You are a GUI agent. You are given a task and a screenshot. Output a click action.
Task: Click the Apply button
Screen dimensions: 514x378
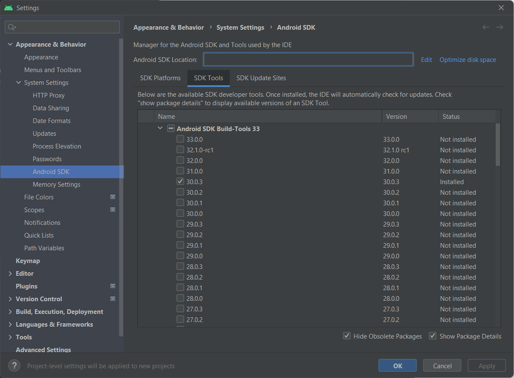tap(487, 366)
